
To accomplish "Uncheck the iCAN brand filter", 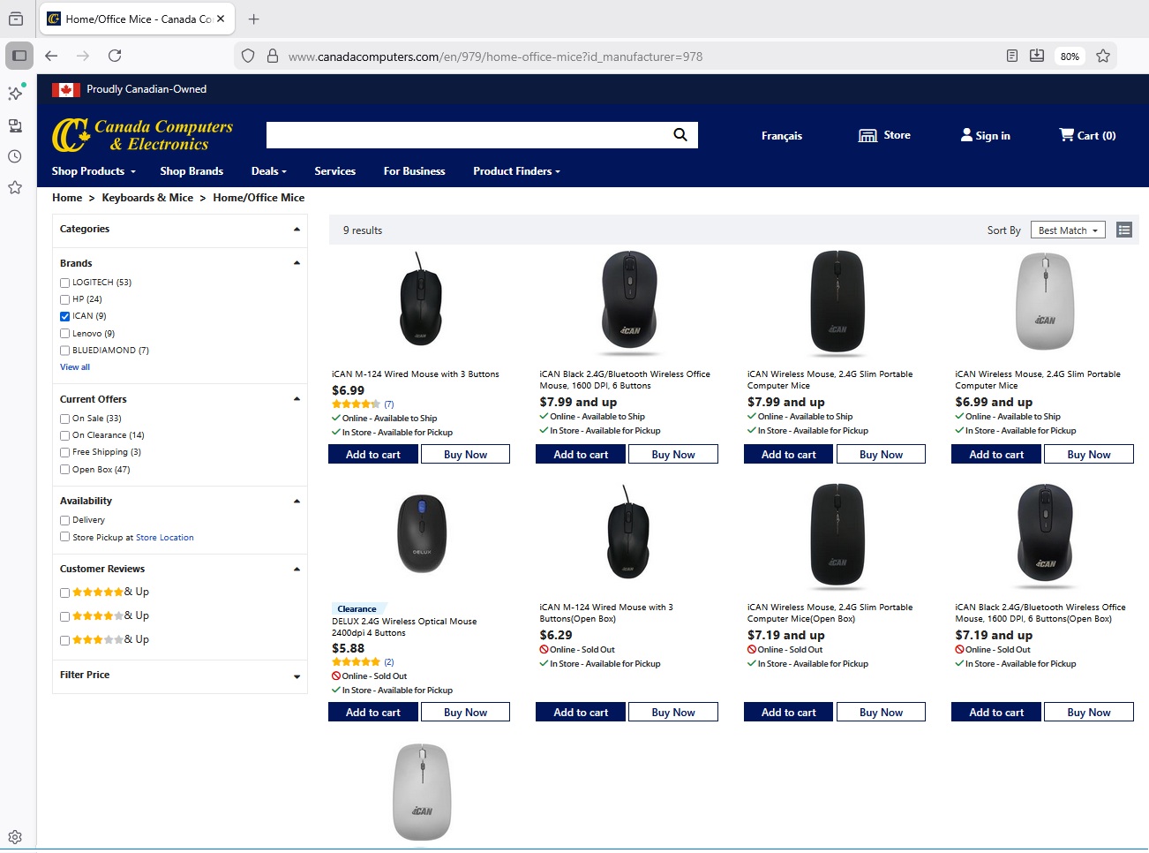I will (x=64, y=316).
